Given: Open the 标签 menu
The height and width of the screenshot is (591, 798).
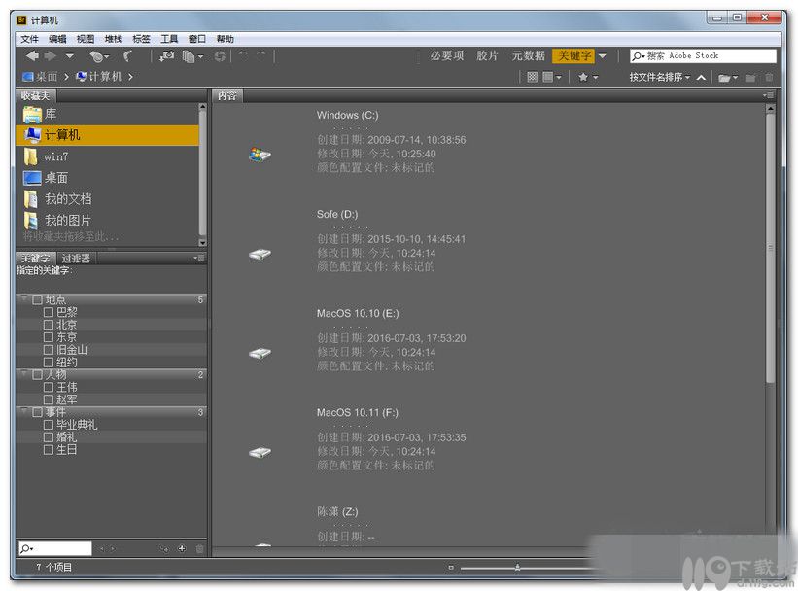Looking at the screenshot, I should pyautogui.click(x=142, y=39).
